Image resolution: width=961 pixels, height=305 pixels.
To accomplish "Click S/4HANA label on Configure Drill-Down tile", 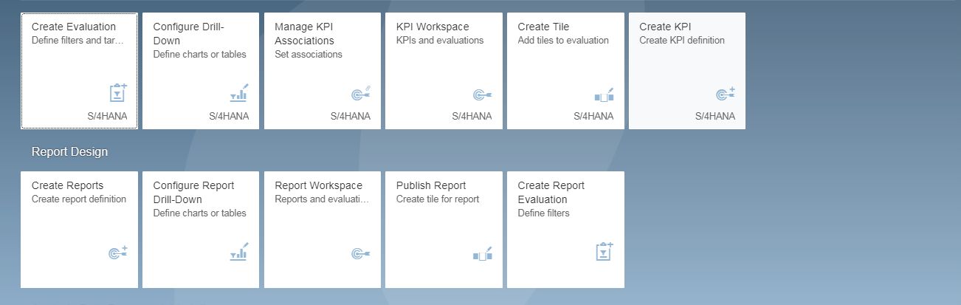I will (229, 116).
